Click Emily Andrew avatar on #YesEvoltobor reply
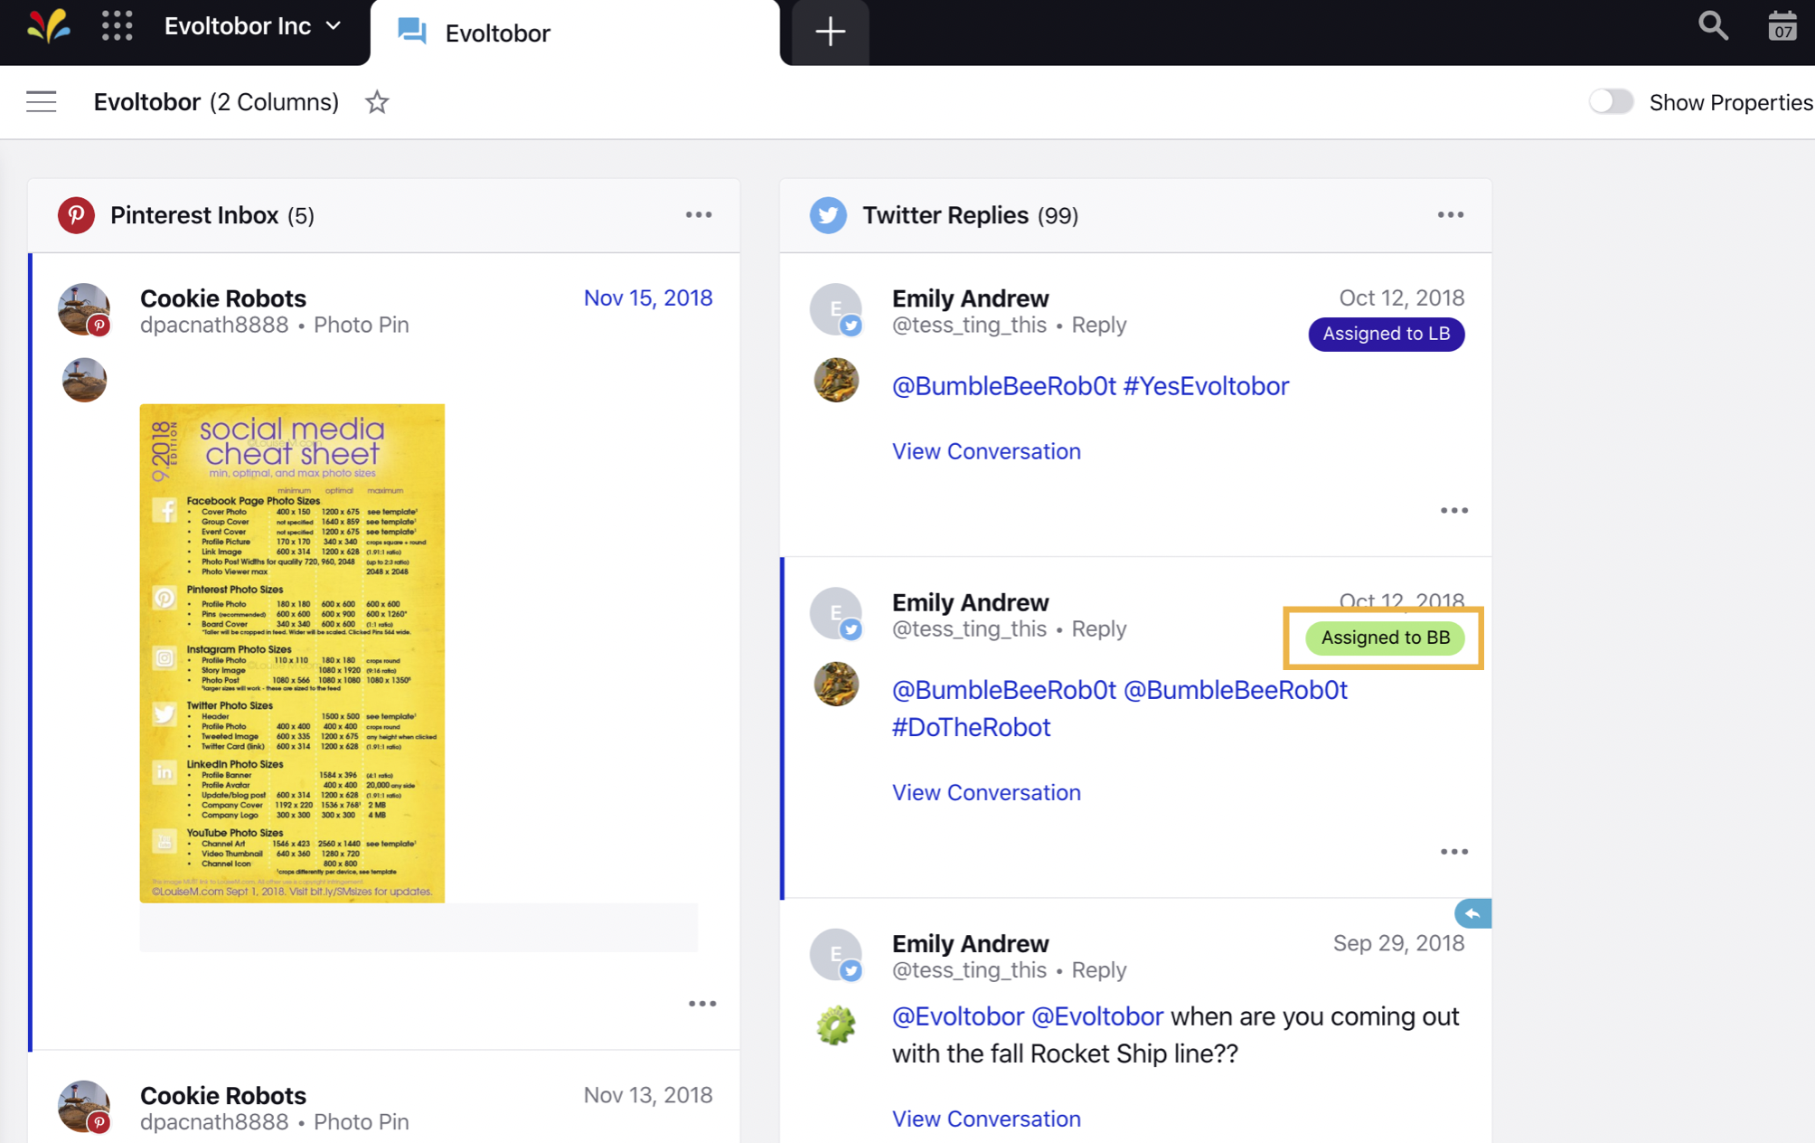 836,309
